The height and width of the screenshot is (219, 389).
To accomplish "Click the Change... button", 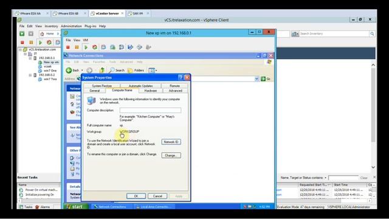I will [x=171, y=156].
